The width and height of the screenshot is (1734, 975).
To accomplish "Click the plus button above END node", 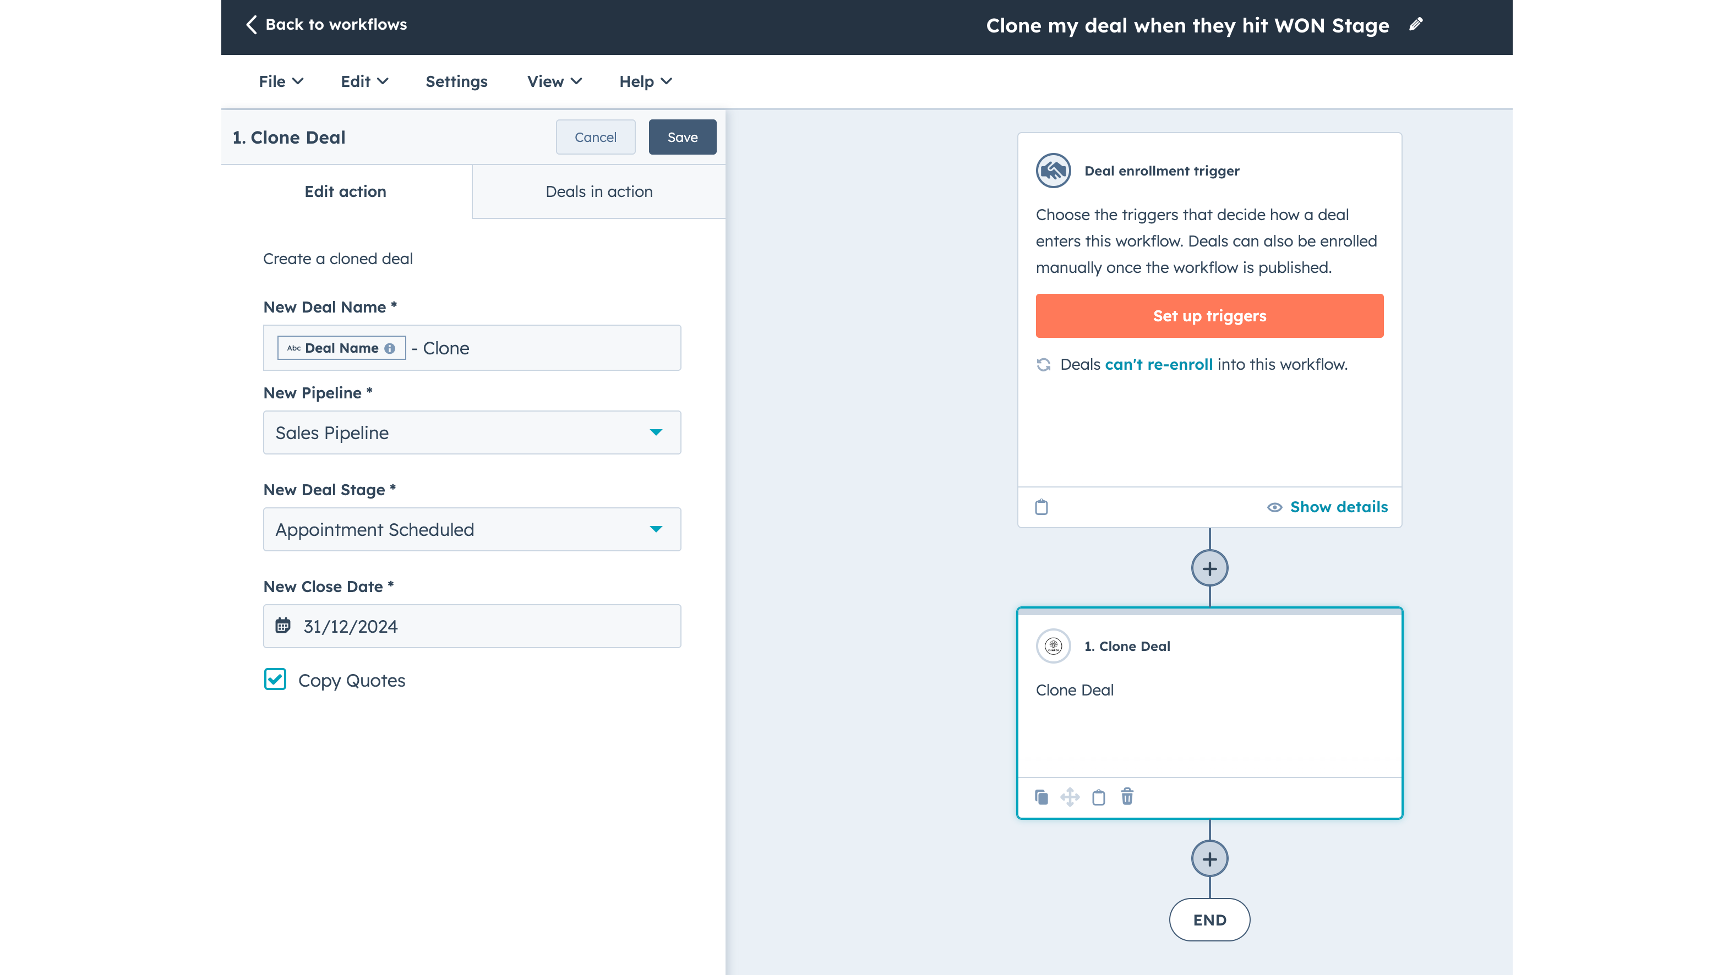I will point(1209,859).
